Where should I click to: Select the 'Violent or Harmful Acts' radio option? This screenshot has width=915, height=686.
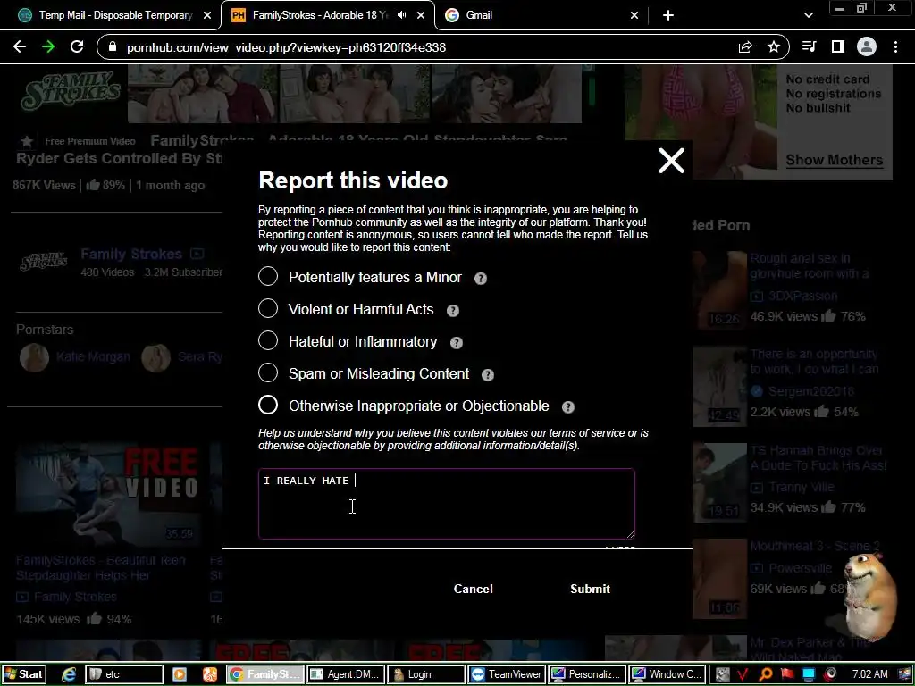pos(268,308)
